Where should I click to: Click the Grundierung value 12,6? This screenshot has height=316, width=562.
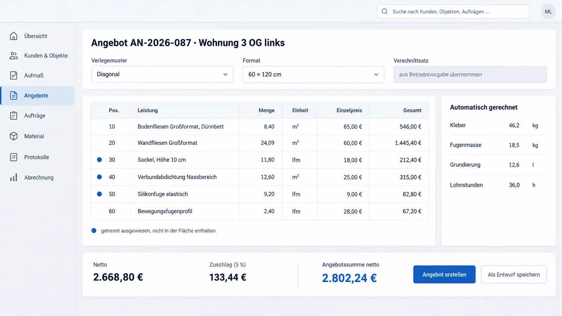coord(514,164)
